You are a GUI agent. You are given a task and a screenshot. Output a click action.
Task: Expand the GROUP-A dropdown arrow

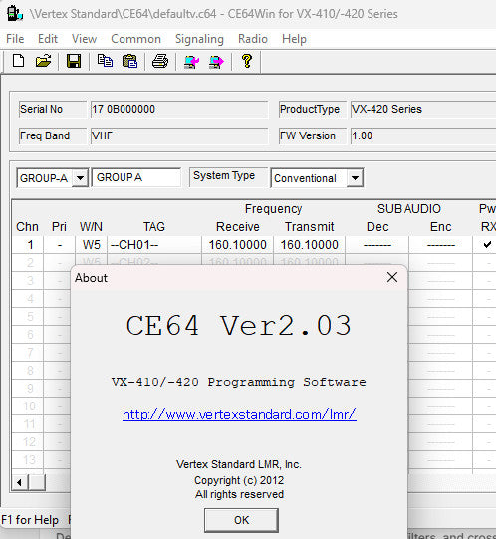click(80, 178)
